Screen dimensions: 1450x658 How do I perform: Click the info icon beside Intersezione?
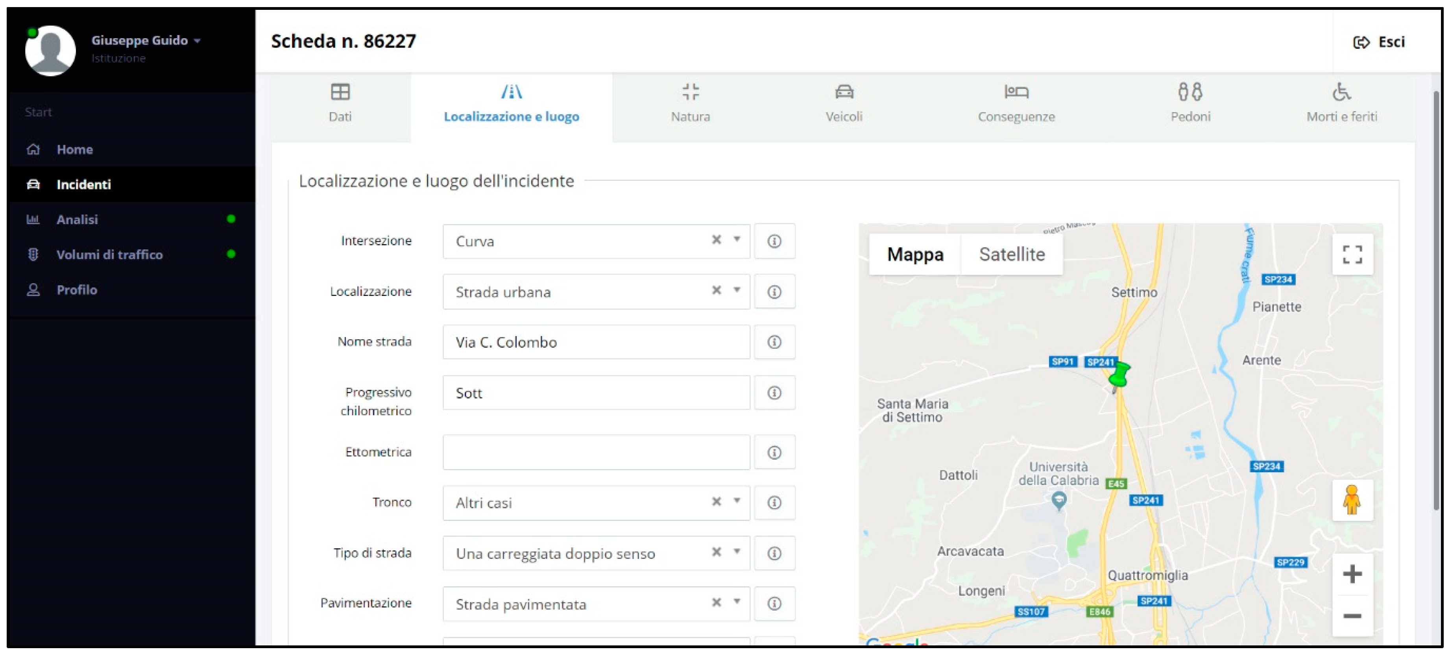tap(774, 242)
